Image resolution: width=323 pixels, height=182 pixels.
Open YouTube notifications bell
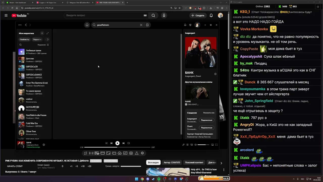pyautogui.click(x=211, y=15)
